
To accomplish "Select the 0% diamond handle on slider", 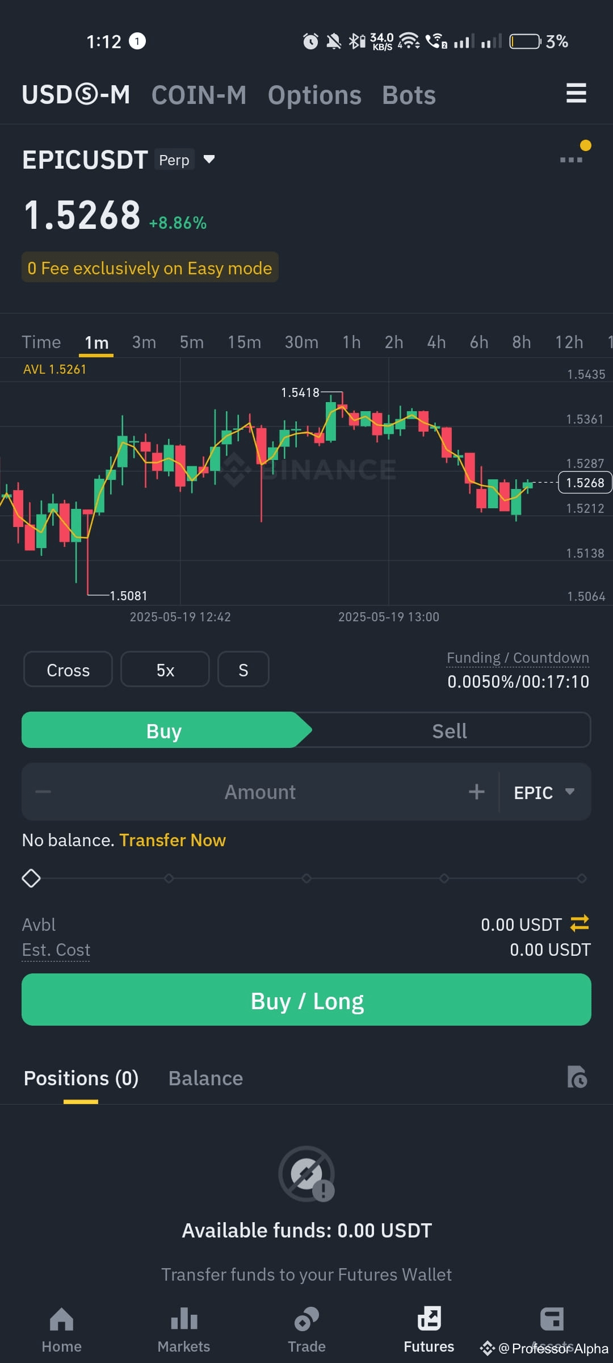I will click(x=31, y=878).
